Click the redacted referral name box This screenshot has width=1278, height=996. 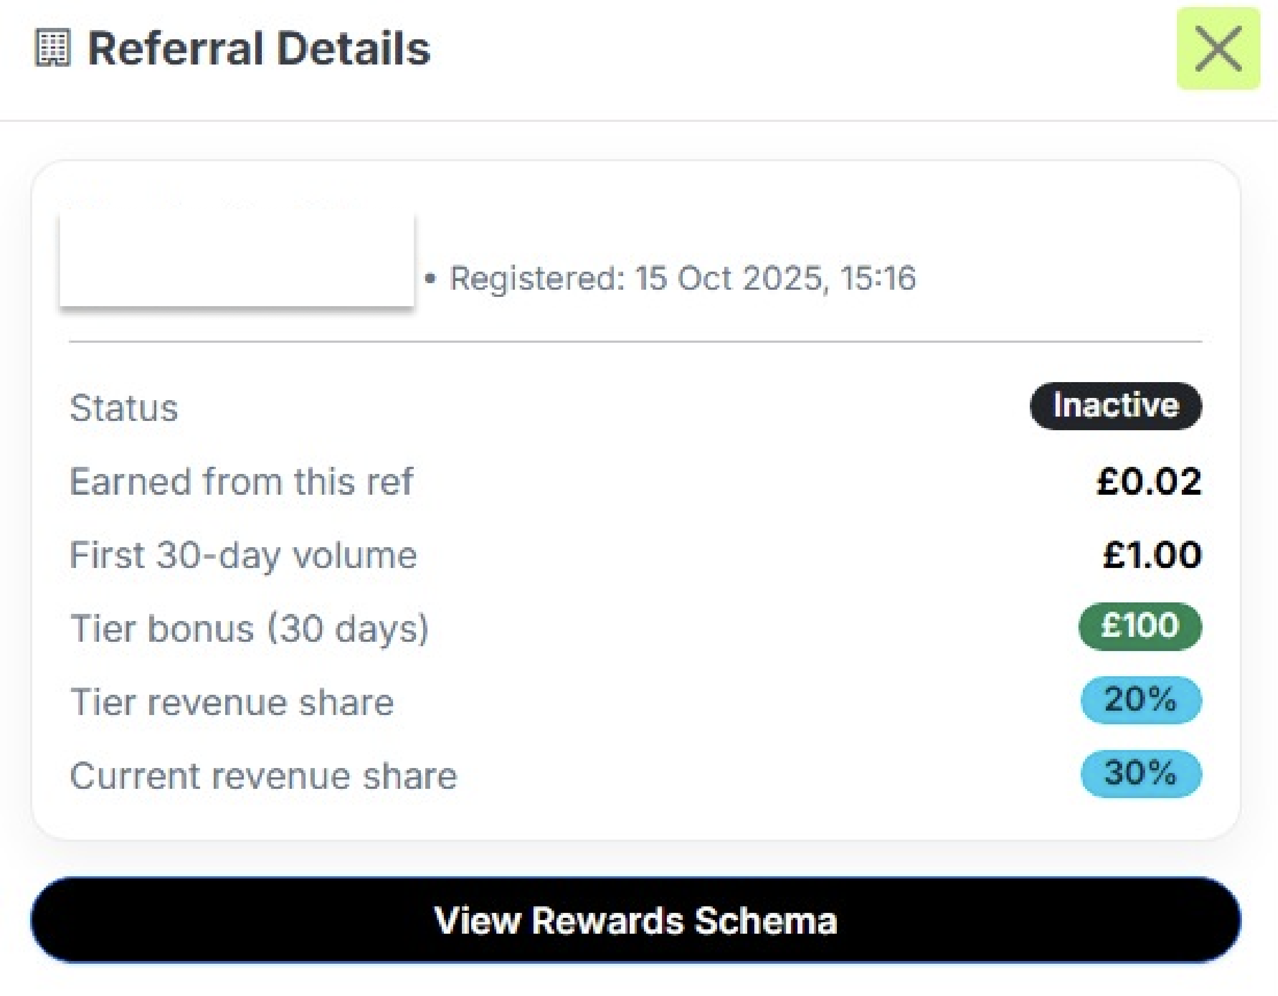[x=237, y=259]
